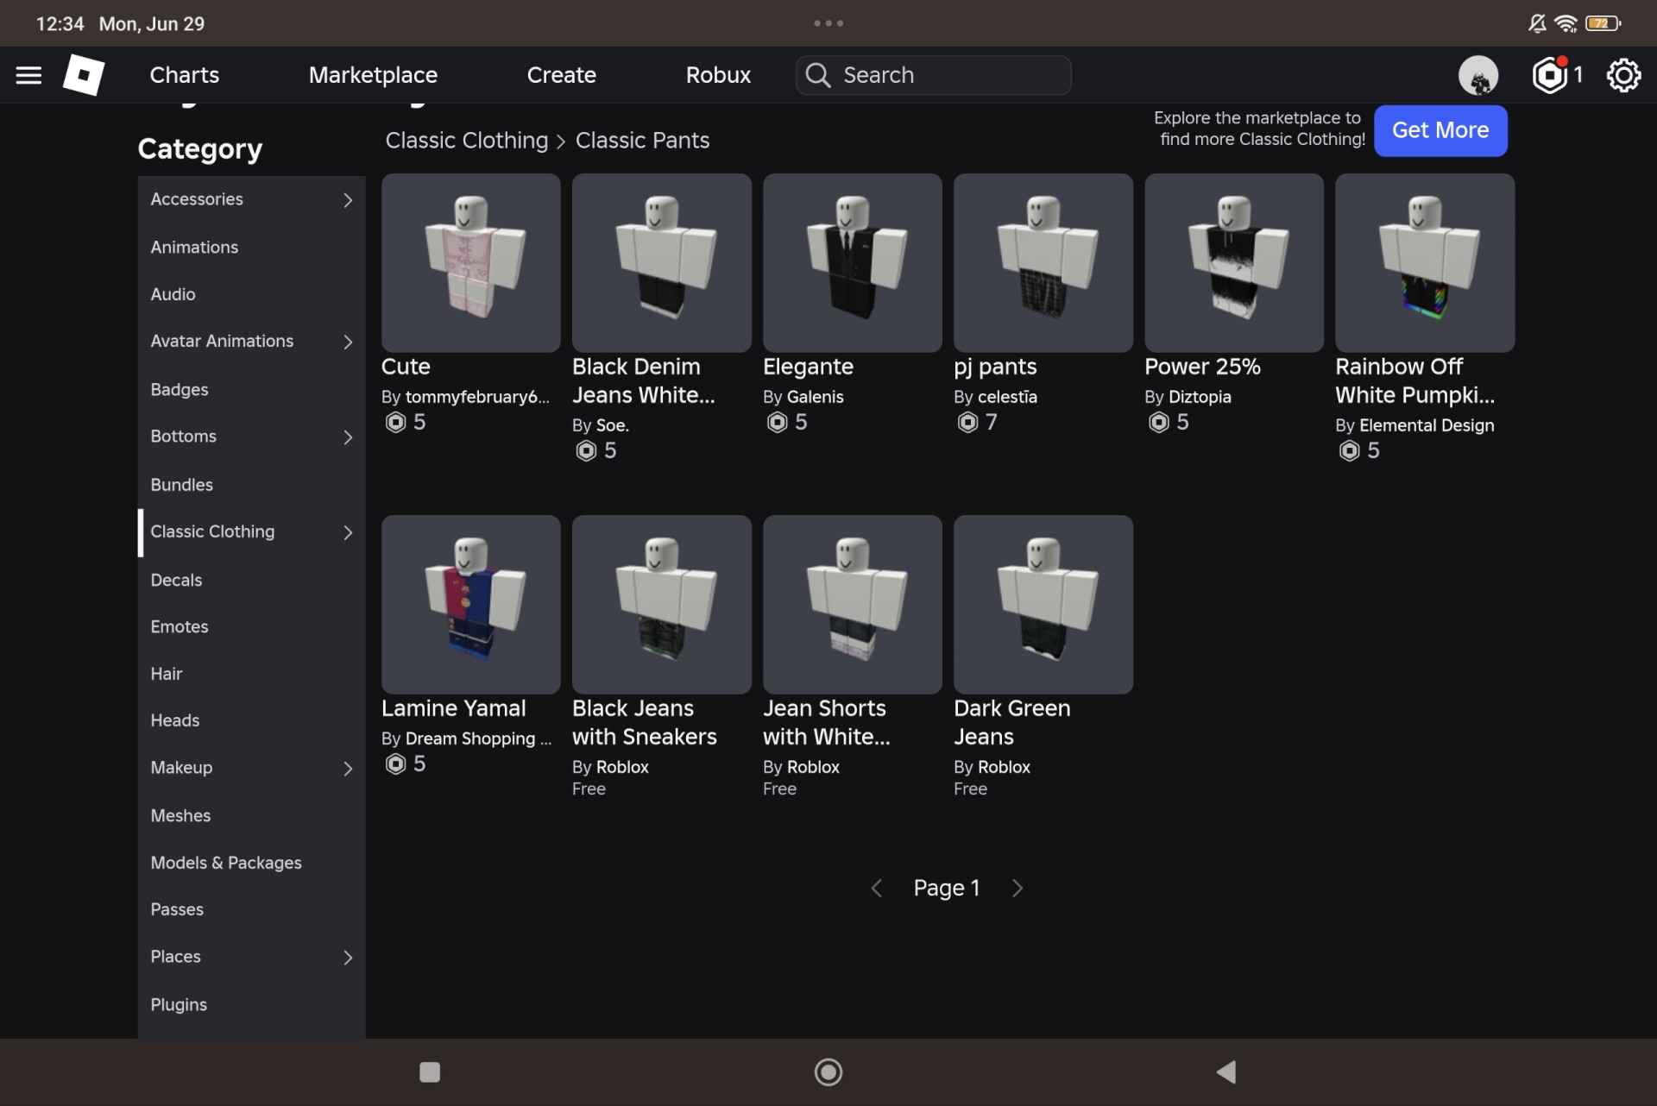Tap the Wi-Fi status icon
The height and width of the screenshot is (1106, 1657).
tap(1566, 23)
